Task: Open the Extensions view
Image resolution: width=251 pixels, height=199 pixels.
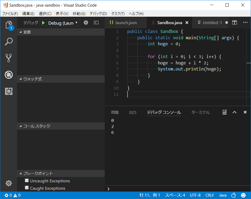Action: point(9,91)
